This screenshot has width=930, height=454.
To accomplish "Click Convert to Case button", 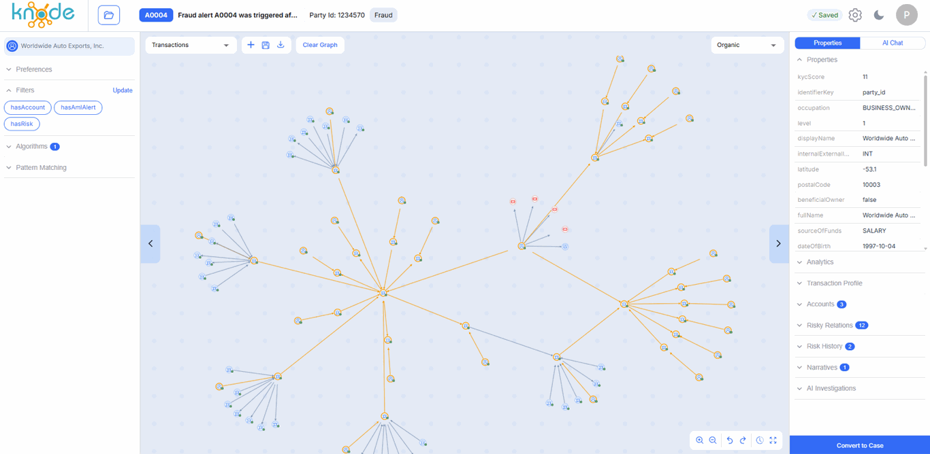I will pyautogui.click(x=860, y=445).
